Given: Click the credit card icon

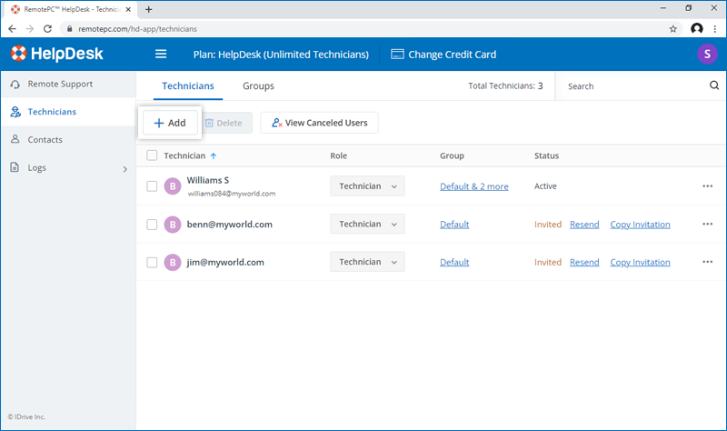Looking at the screenshot, I should point(397,55).
